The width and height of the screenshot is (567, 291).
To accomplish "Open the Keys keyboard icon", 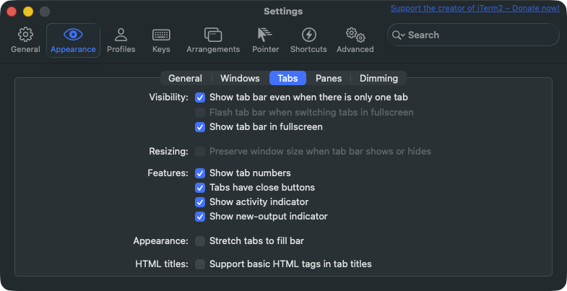I will tap(161, 35).
